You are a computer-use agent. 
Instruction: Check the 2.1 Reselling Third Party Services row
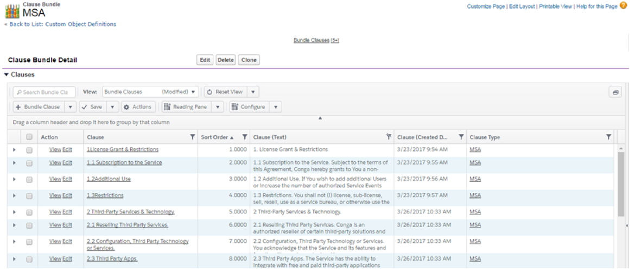tap(29, 225)
